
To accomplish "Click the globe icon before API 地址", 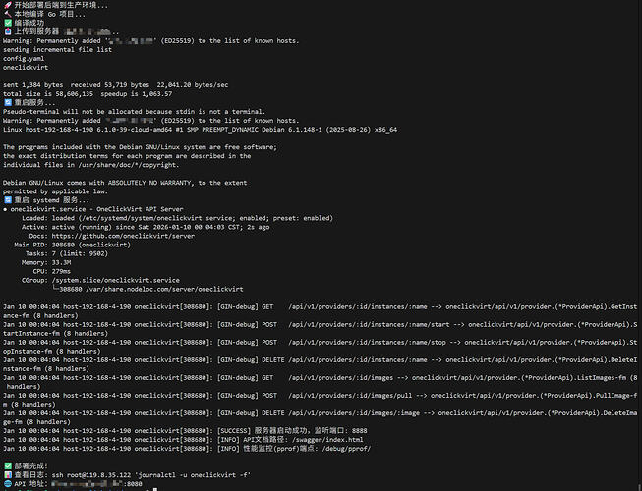I will [7, 484].
